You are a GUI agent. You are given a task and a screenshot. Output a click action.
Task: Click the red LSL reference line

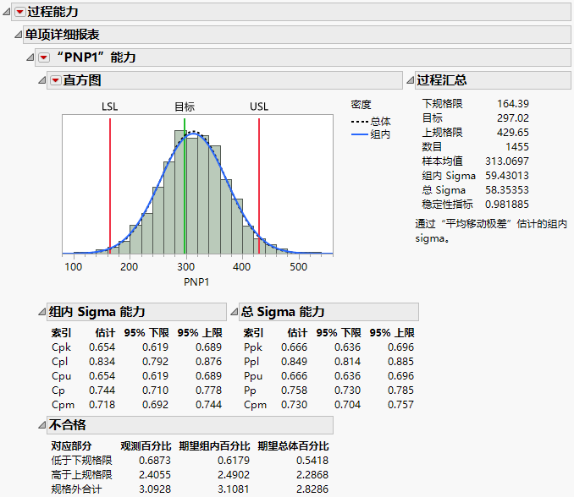pyautogui.click(x=110, y=186)
